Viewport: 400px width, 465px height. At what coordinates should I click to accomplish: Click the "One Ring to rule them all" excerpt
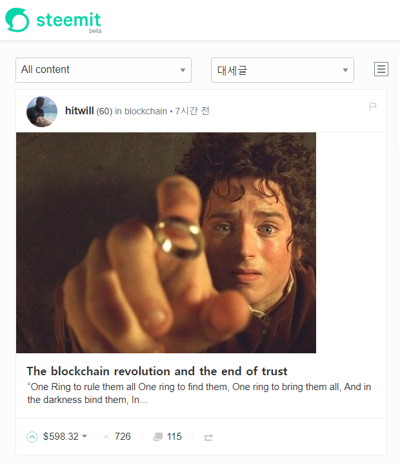click(x=199, y=393)
